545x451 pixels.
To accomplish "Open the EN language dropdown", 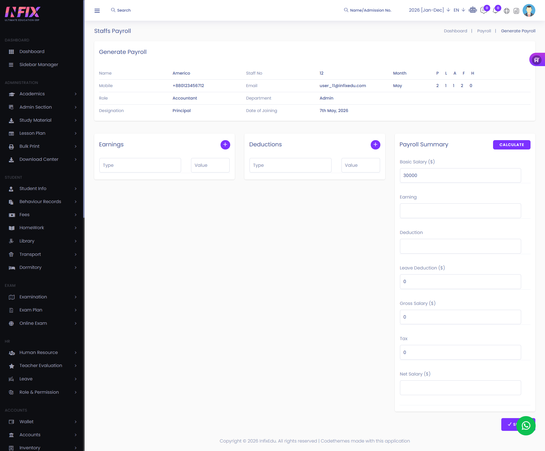I will 459,10.
